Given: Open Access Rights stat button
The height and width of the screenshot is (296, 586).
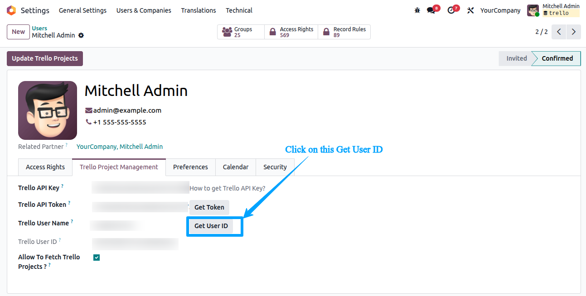Looking at the screenshot, I should point(291,32).
